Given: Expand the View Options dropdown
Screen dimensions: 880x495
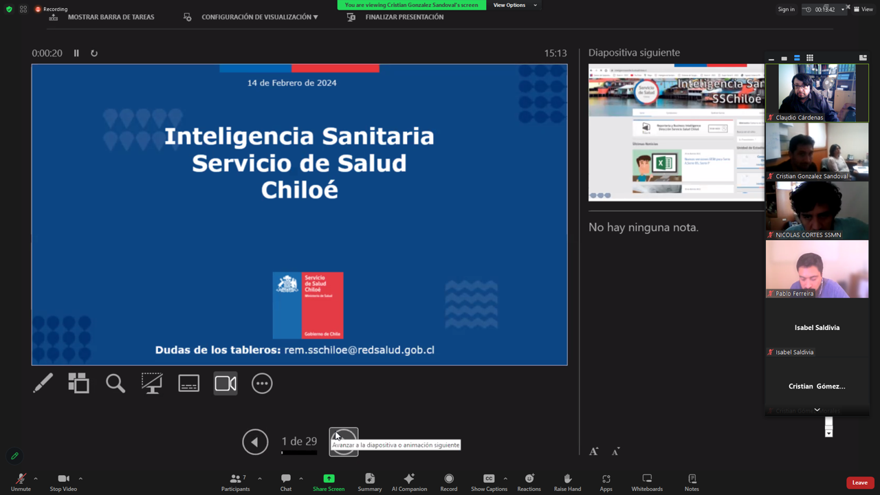Looking at the screenshot, I should pyautogui.click(x=514, y=5).
